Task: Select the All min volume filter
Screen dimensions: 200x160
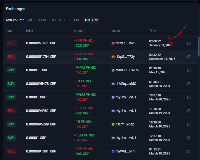Action: click(x=30, y=20)
